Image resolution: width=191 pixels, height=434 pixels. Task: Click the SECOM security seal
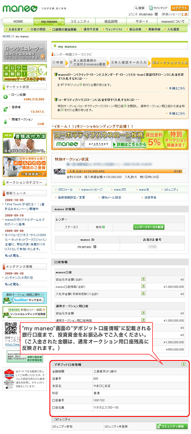coord(9,378)
